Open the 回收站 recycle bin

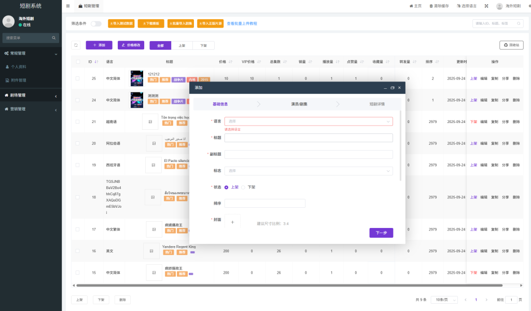pyautogui.click(x=512, y=45)
